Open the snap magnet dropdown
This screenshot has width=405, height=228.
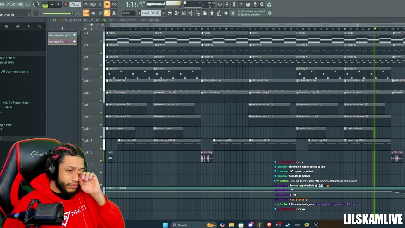[x=54, y=20]
